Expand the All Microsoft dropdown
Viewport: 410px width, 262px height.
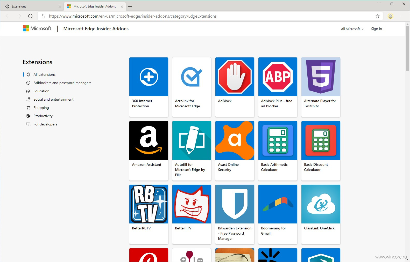pyautogui.click(x=352, y=29)
